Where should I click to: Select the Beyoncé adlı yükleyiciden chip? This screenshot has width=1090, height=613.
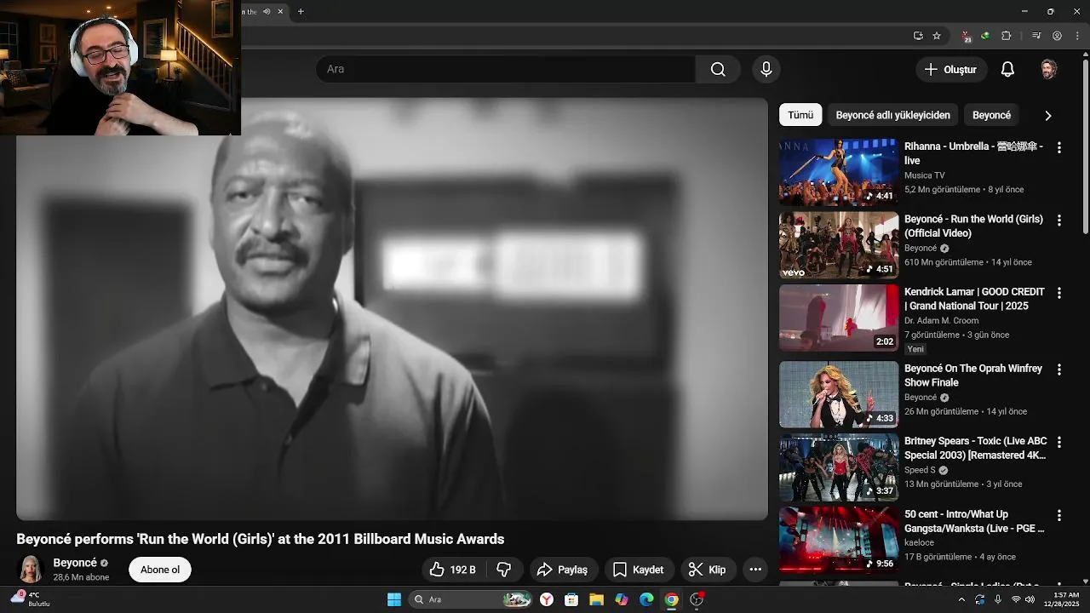[893, 115]
